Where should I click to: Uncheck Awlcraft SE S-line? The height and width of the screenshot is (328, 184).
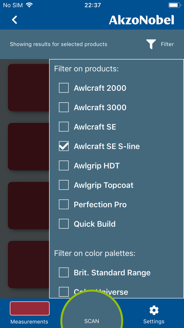(x=64, y=146)
